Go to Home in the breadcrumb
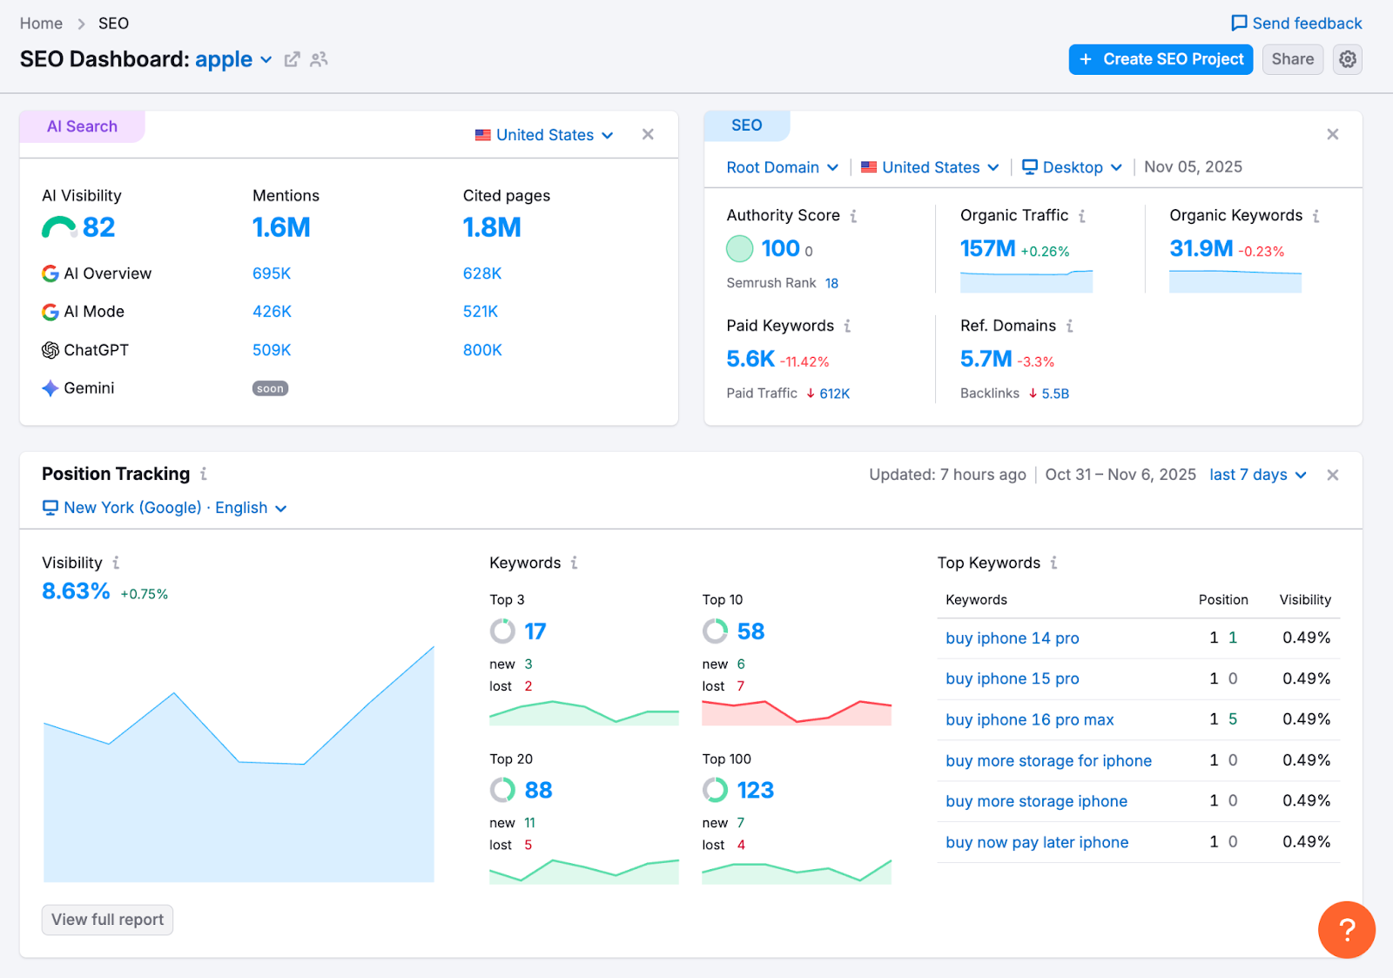The image size is (1393, 978). click(x=41, y=24)
